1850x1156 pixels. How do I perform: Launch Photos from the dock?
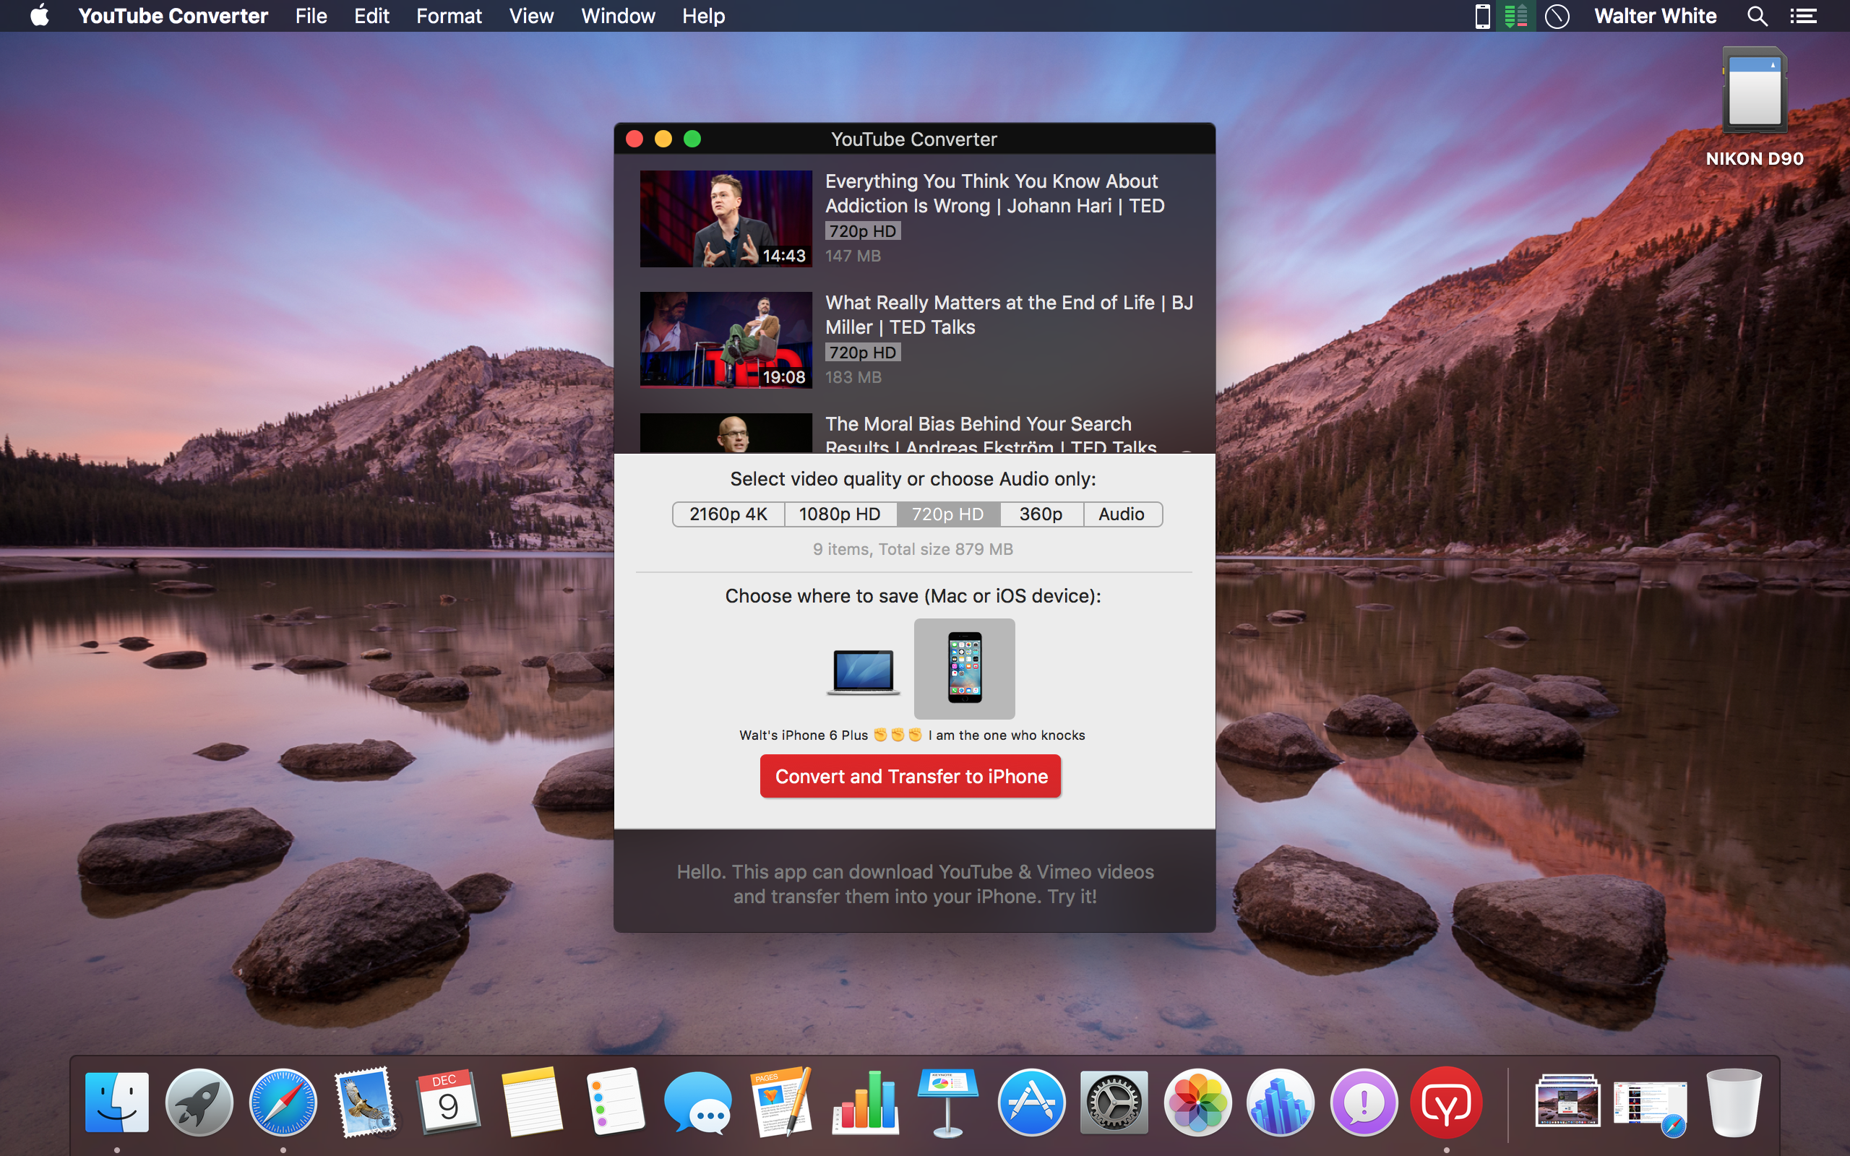coord(1197,1102)
